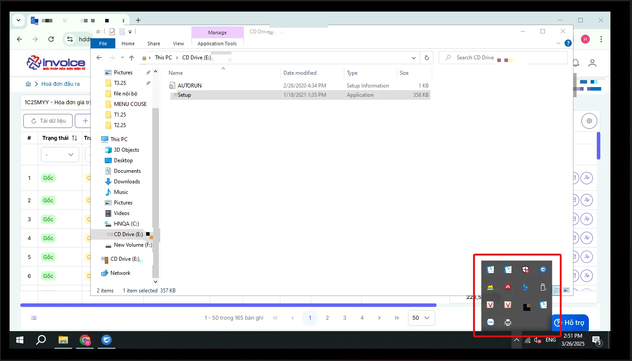Go to page 2 of invoices
This screenshot has height=361, width=632.
[327, 318]
